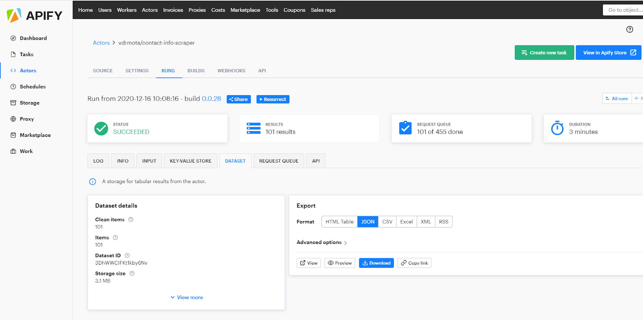The width and height of the screenshot is (643, 320).
Task: Open Workers in top menu
Action: (x=127, y=10)
